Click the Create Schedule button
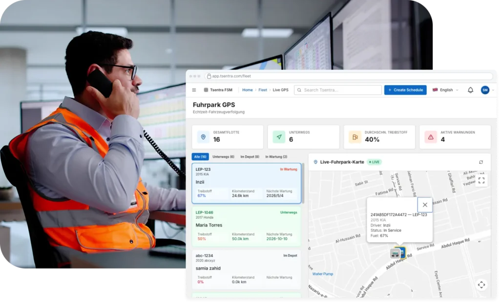Screen dimensions: 500x303 pos(405,90)
